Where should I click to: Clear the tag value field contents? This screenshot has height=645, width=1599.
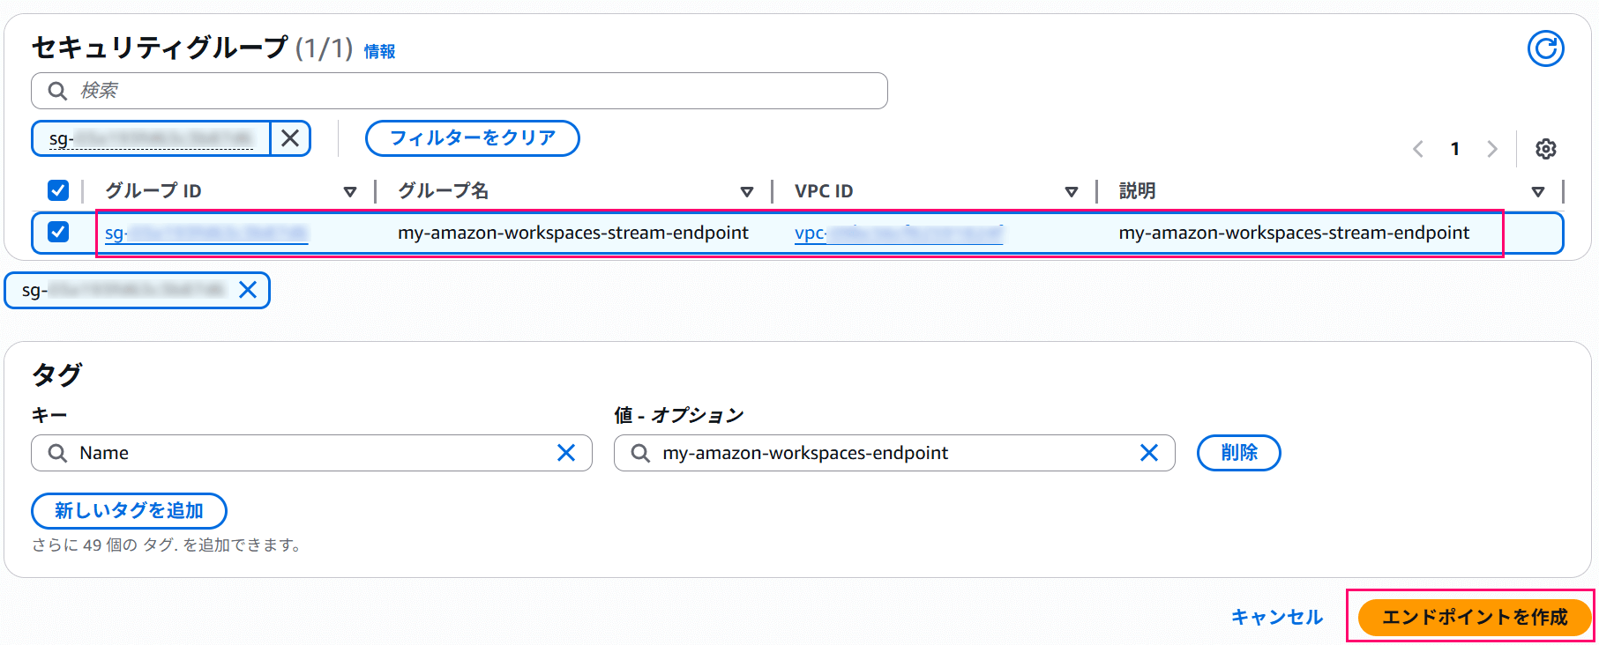pos(1149,453)
